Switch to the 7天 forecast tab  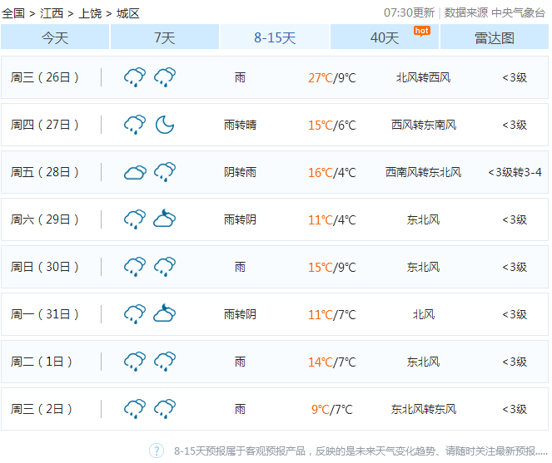(x=165, y=37)
